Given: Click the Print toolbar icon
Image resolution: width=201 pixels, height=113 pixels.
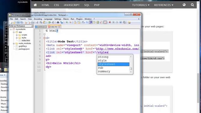Looking at the screenshot, I should coord(32,22).
